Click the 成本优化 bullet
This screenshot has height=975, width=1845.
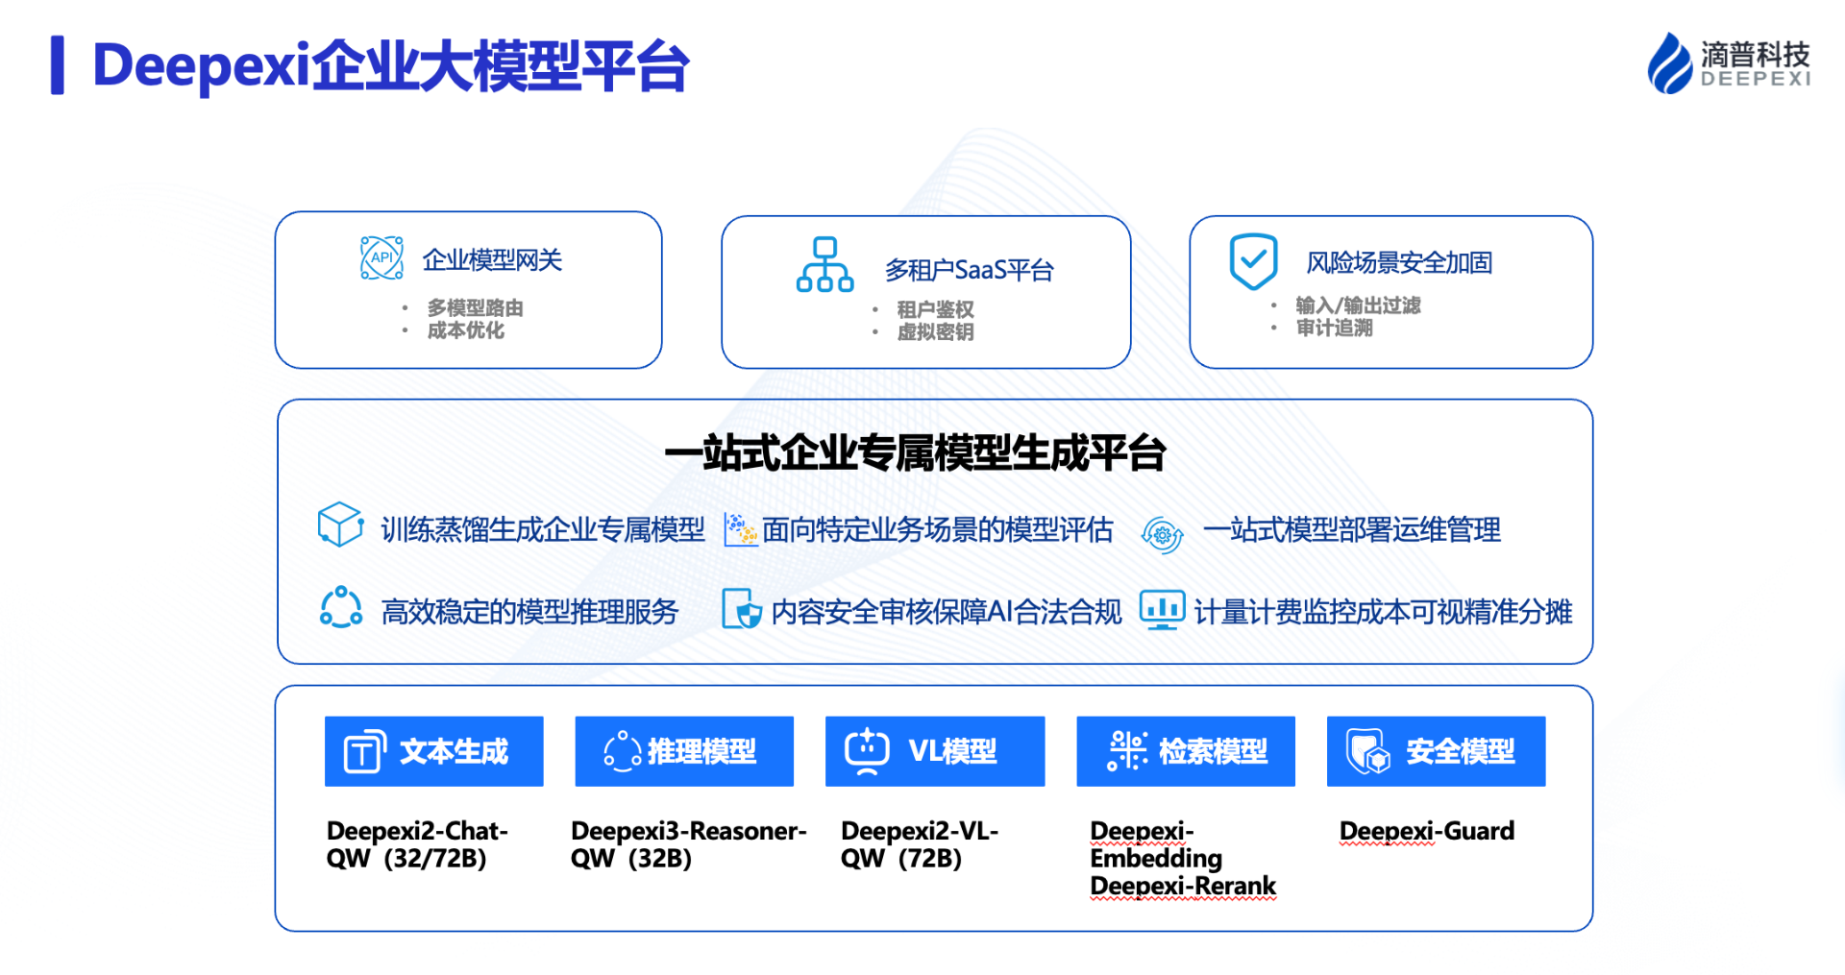click(x=466, y=330)
